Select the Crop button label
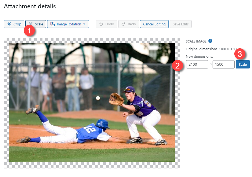The width and height of the screenshot is (252, 177). pos(17,24)
